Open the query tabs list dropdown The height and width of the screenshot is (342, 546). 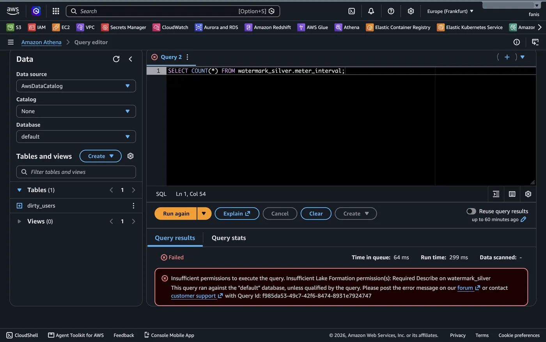coord(523,57)
